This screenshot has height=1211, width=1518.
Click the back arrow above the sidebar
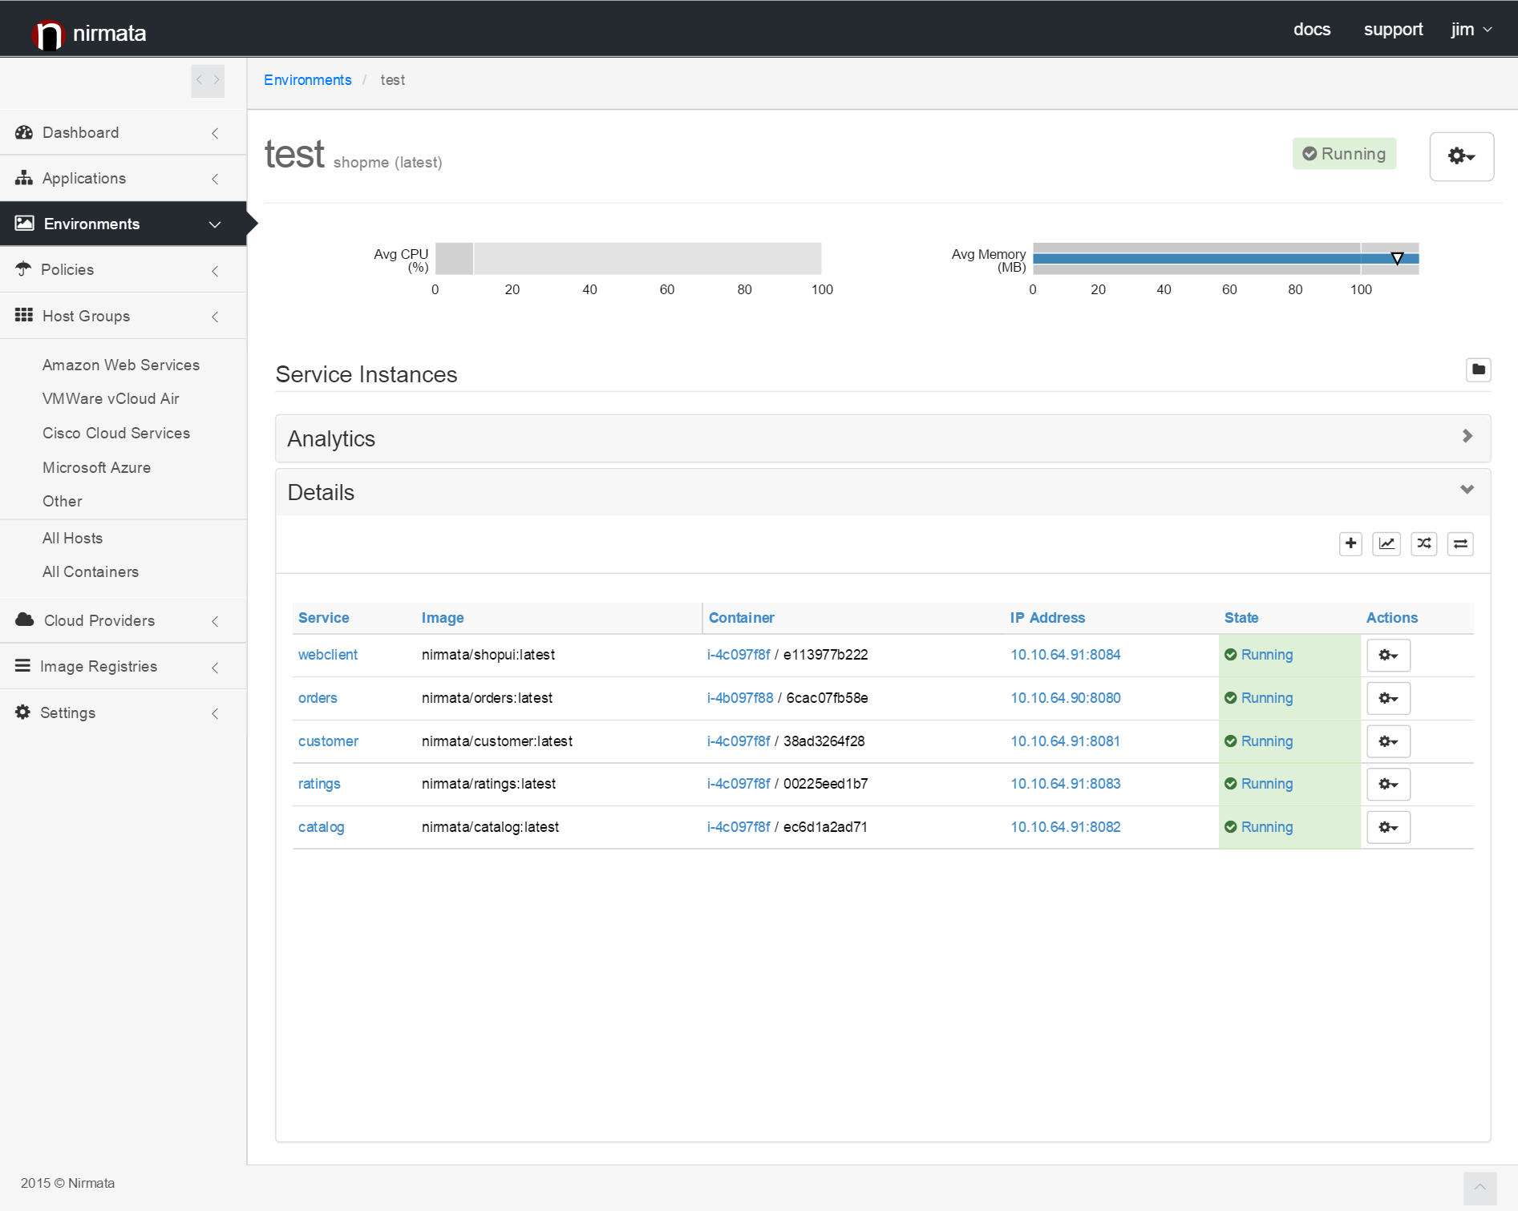[x=199, y=81]
